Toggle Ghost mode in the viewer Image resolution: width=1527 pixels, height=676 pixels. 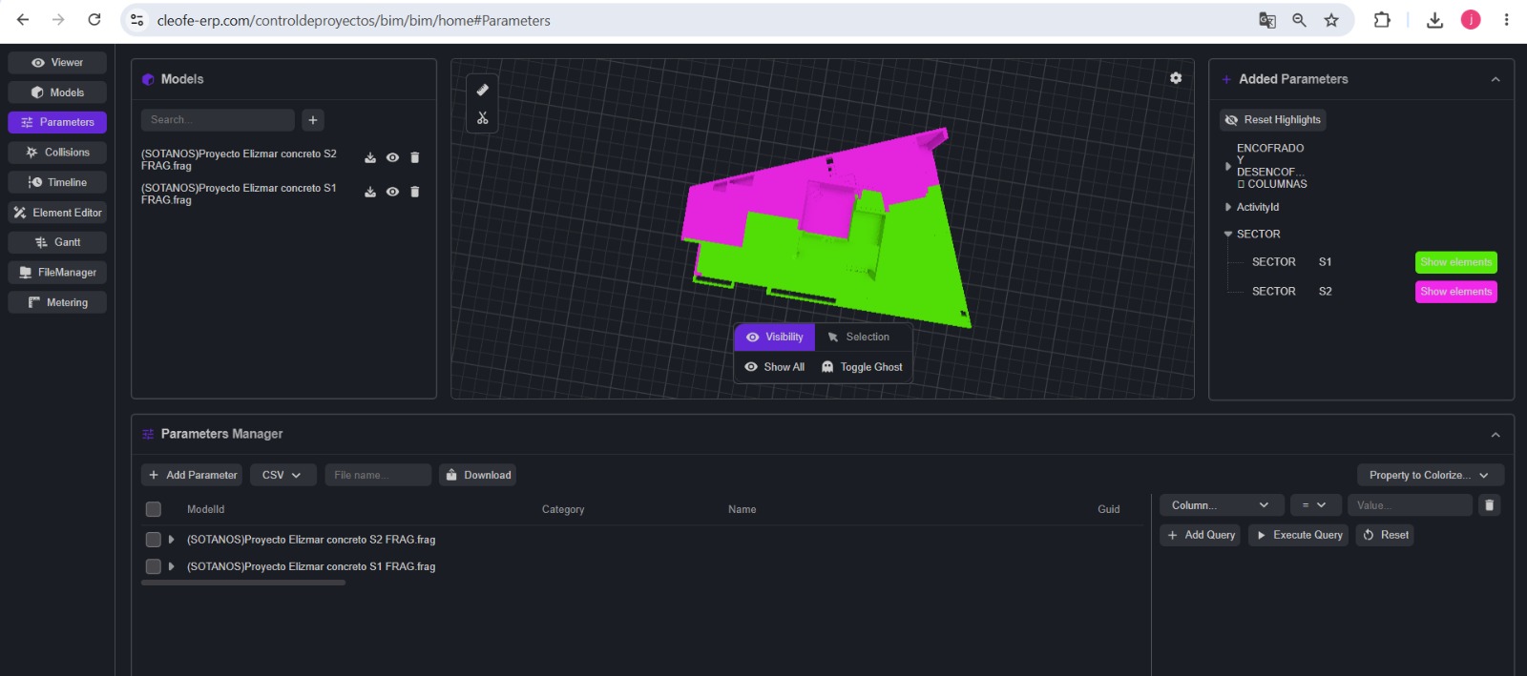coord(862,367)
